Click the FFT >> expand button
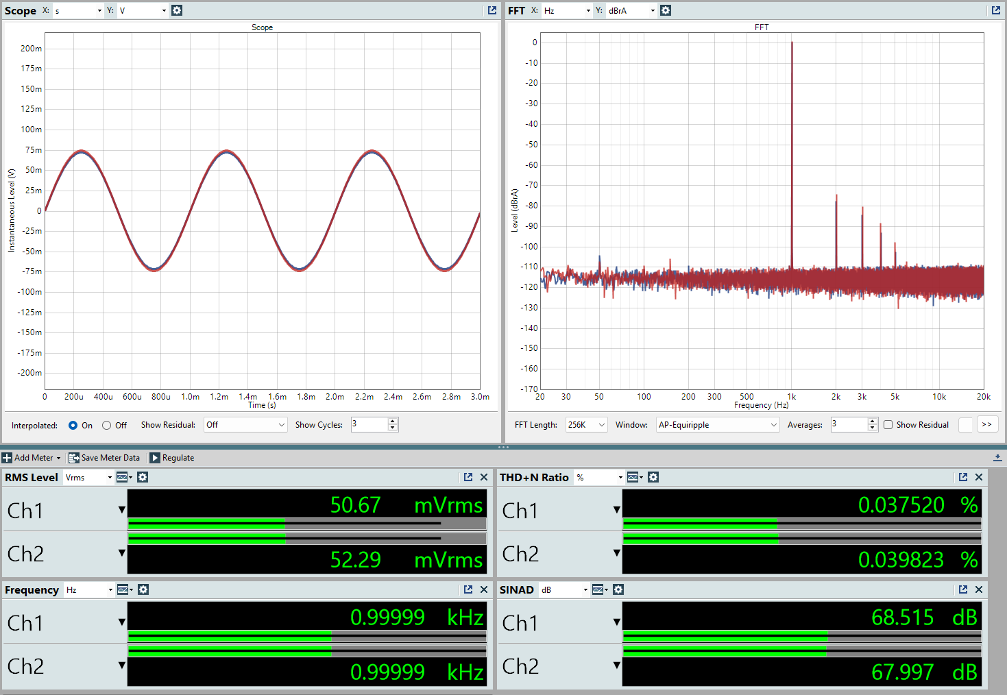The image size is (1007, 695). coord(986,425)
